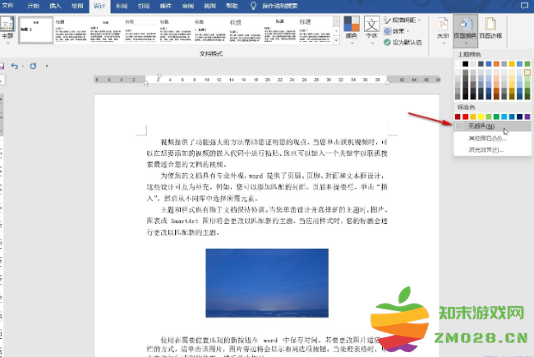The image size is (534, 357).
Task: Click the lightbulb Tell Me icon
Action: [x=253, y=6]
